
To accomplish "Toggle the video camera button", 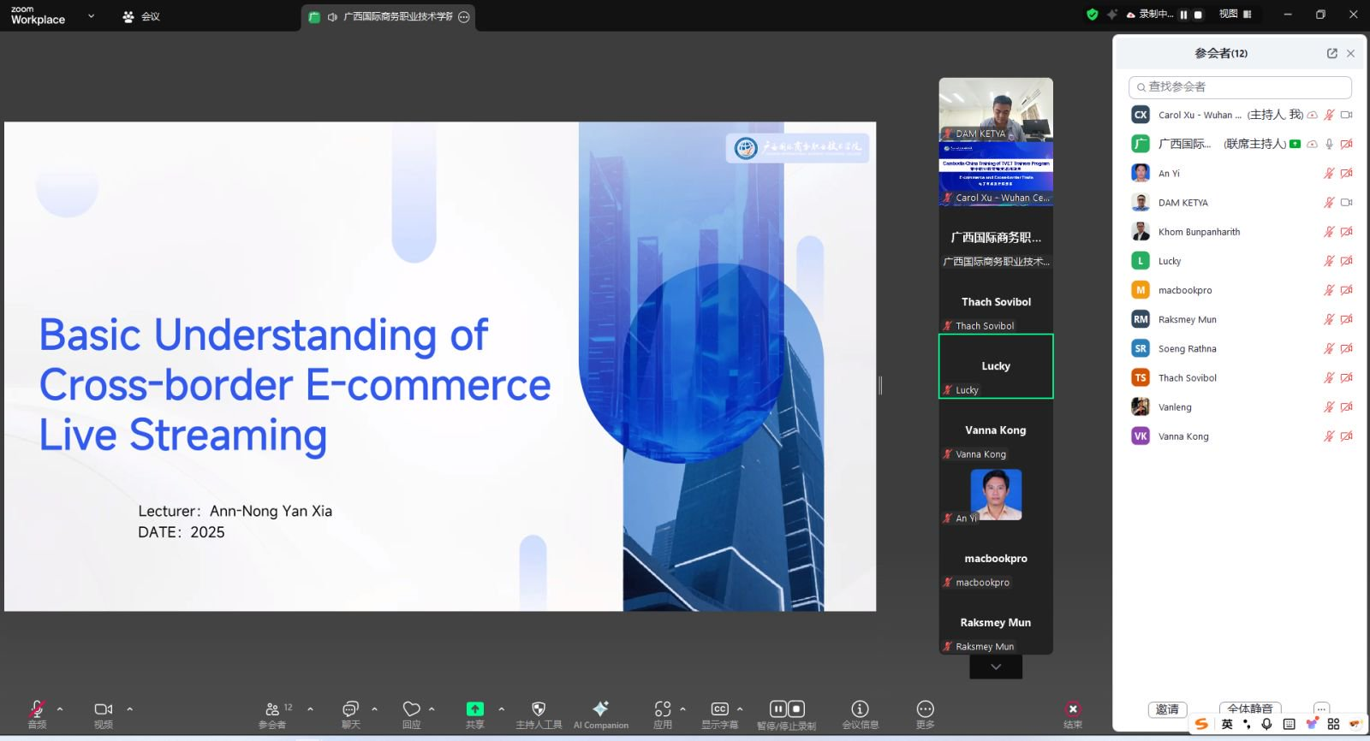I will click(x=104, y=709).
